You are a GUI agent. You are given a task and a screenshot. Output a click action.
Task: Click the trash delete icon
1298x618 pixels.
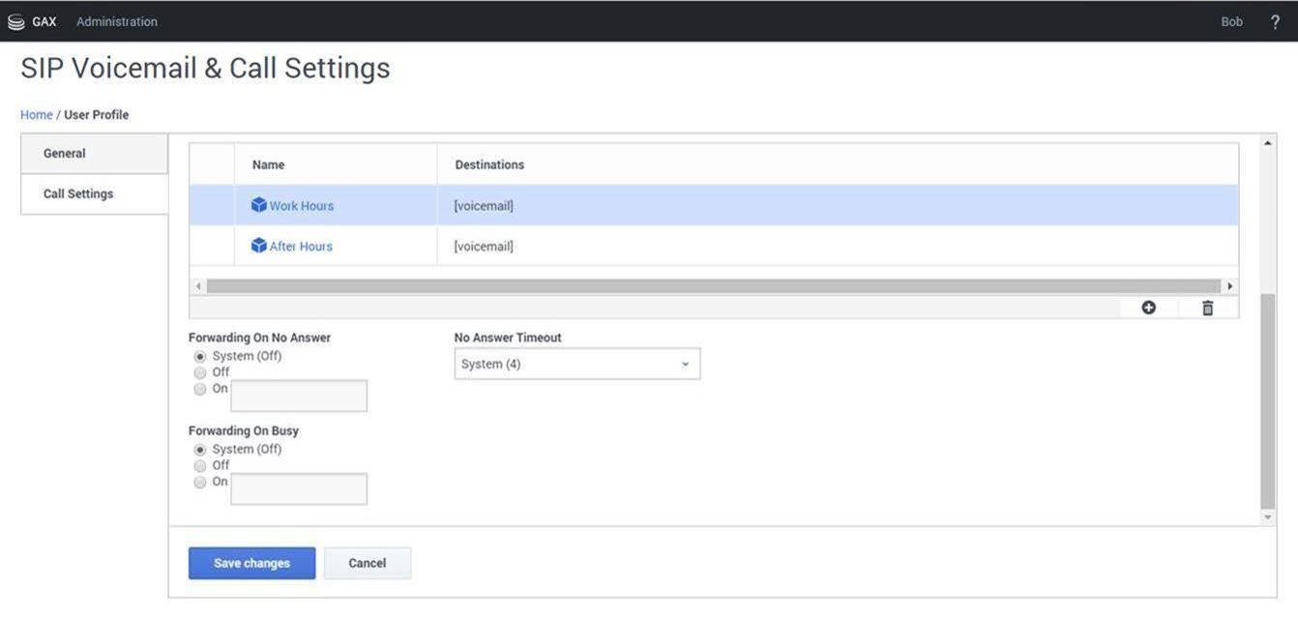(x=1207, y=308)
